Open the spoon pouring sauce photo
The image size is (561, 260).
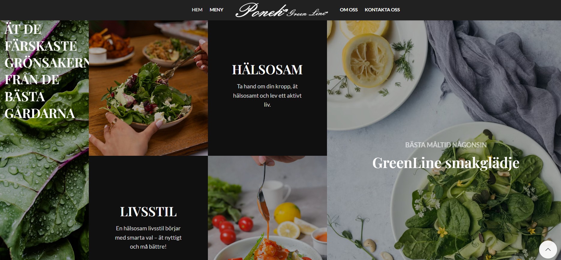[267, 208]
